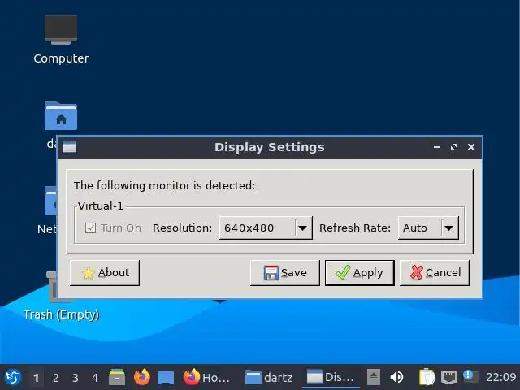The image size is (520, 390).
Task: Click the About button
Action: point(105,273)
